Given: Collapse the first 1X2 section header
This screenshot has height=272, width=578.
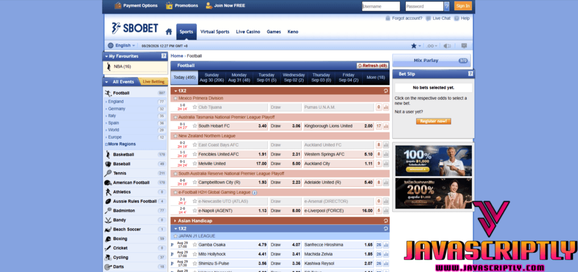Looking at the screenshot, I should tap(176, 91).
